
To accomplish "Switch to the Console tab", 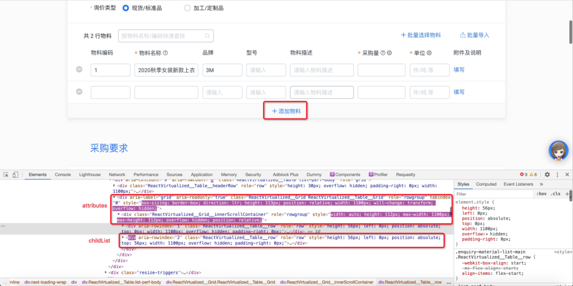I will pyautogui.click(x=63, y=175).
